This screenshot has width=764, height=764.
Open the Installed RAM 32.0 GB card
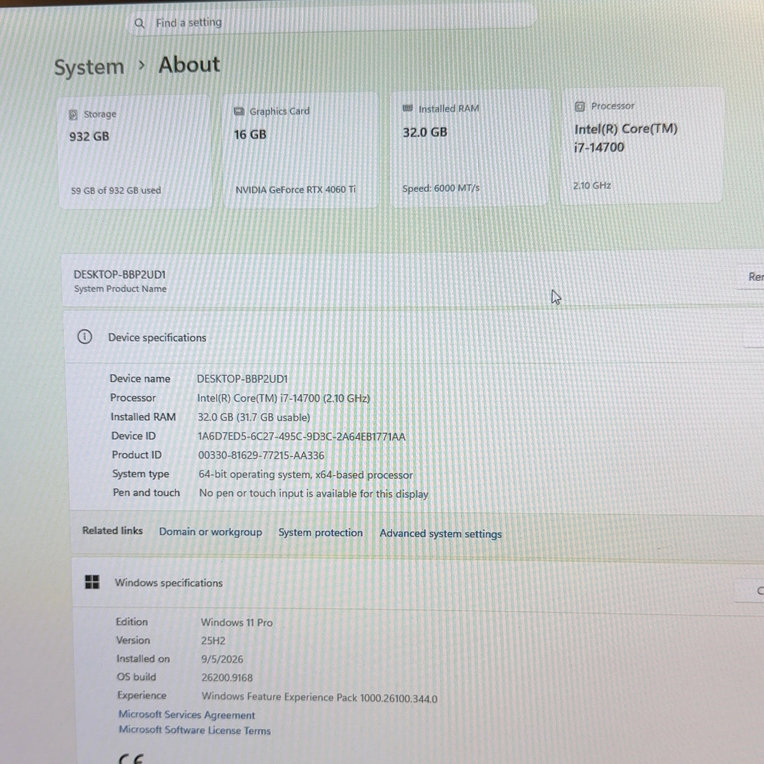point(469,148)
